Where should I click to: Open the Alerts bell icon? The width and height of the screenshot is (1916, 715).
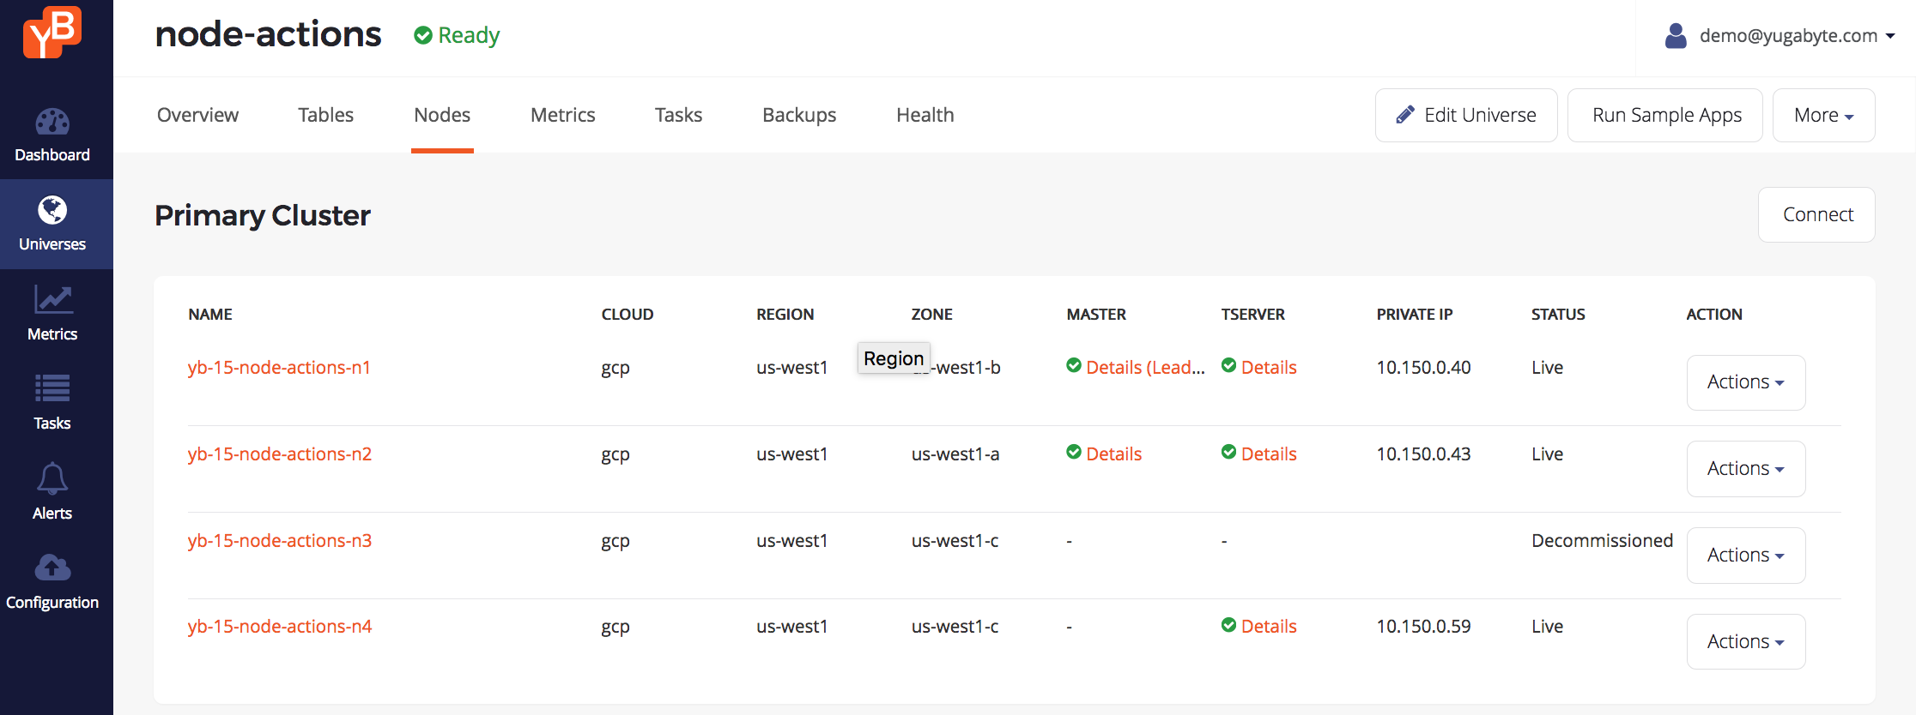[x=52, y=478]
